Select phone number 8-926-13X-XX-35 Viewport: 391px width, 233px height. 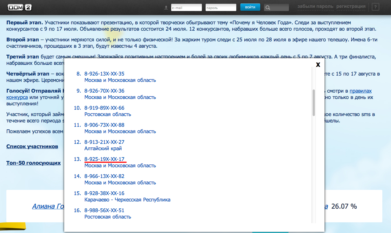[x=104, y=74]
